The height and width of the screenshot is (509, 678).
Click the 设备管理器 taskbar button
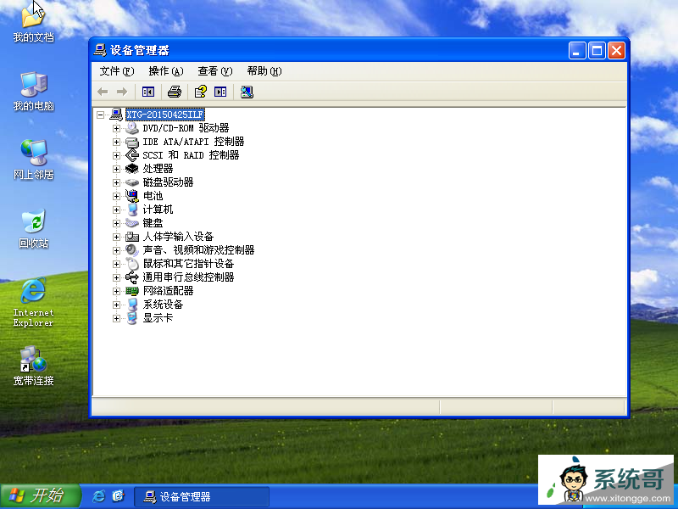[202, 496]
